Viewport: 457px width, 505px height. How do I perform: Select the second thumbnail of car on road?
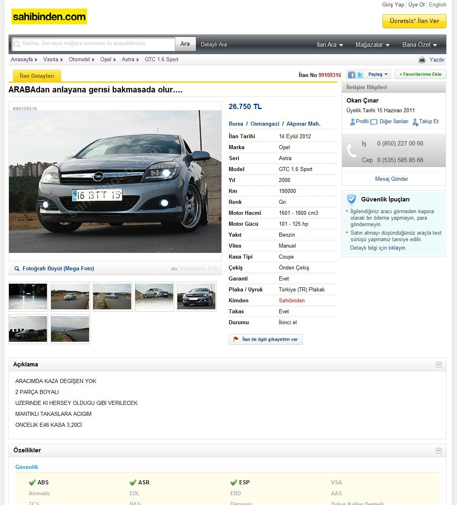click(70, 297)
